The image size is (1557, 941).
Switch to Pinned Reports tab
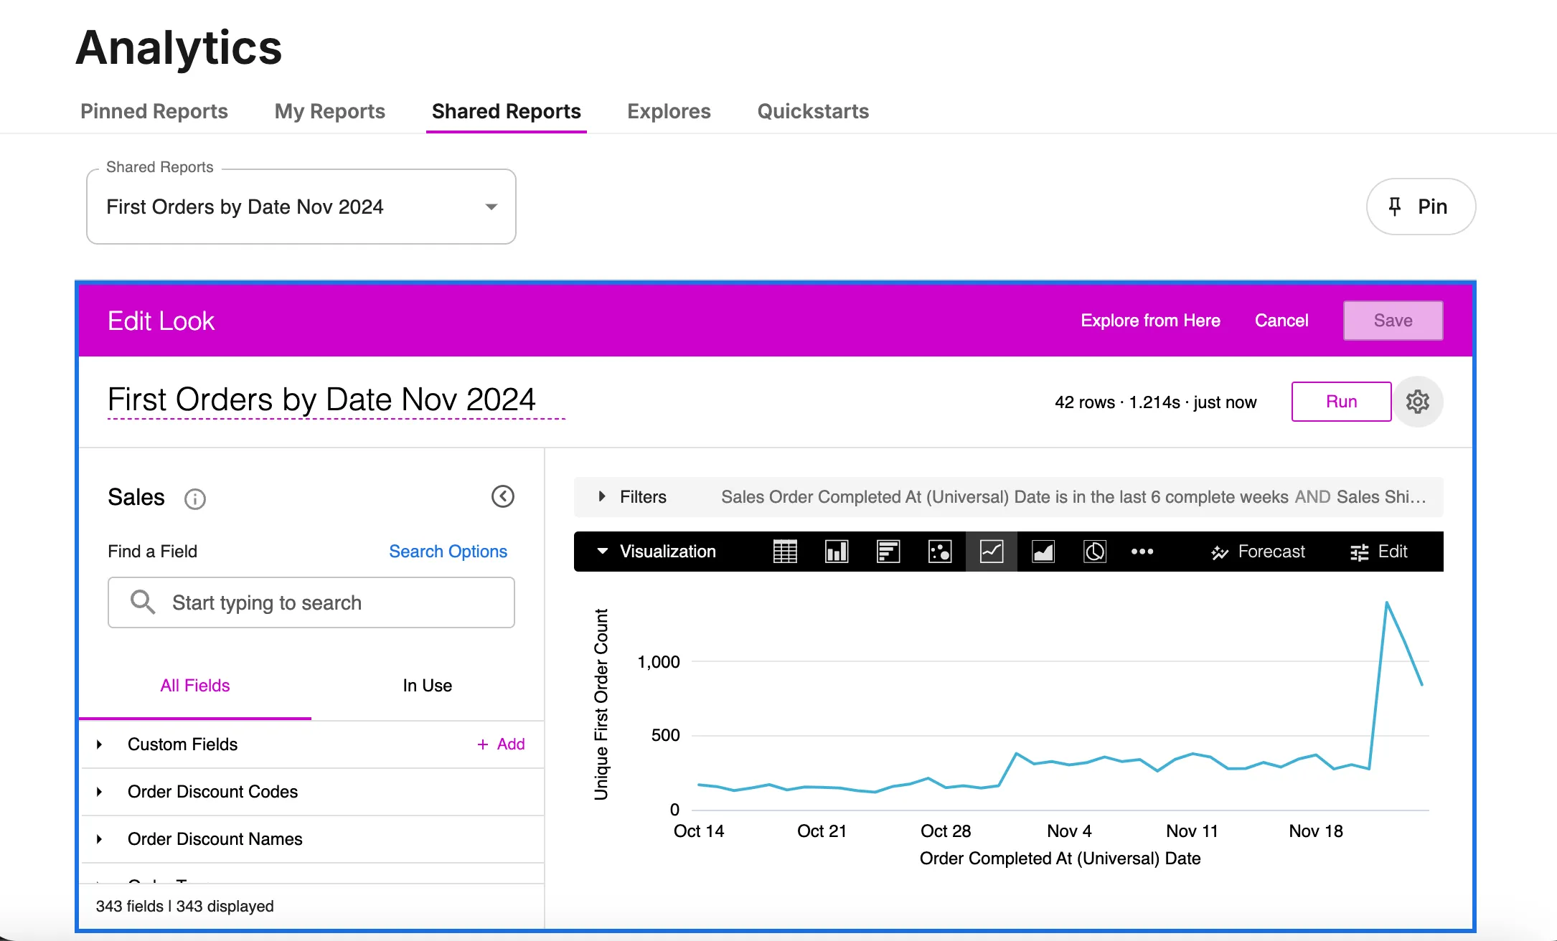click(x=154, y=111)
